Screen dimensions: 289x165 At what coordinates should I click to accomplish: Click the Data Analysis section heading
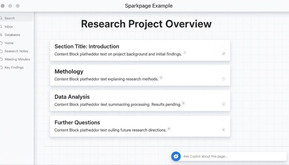pos(72,97)
